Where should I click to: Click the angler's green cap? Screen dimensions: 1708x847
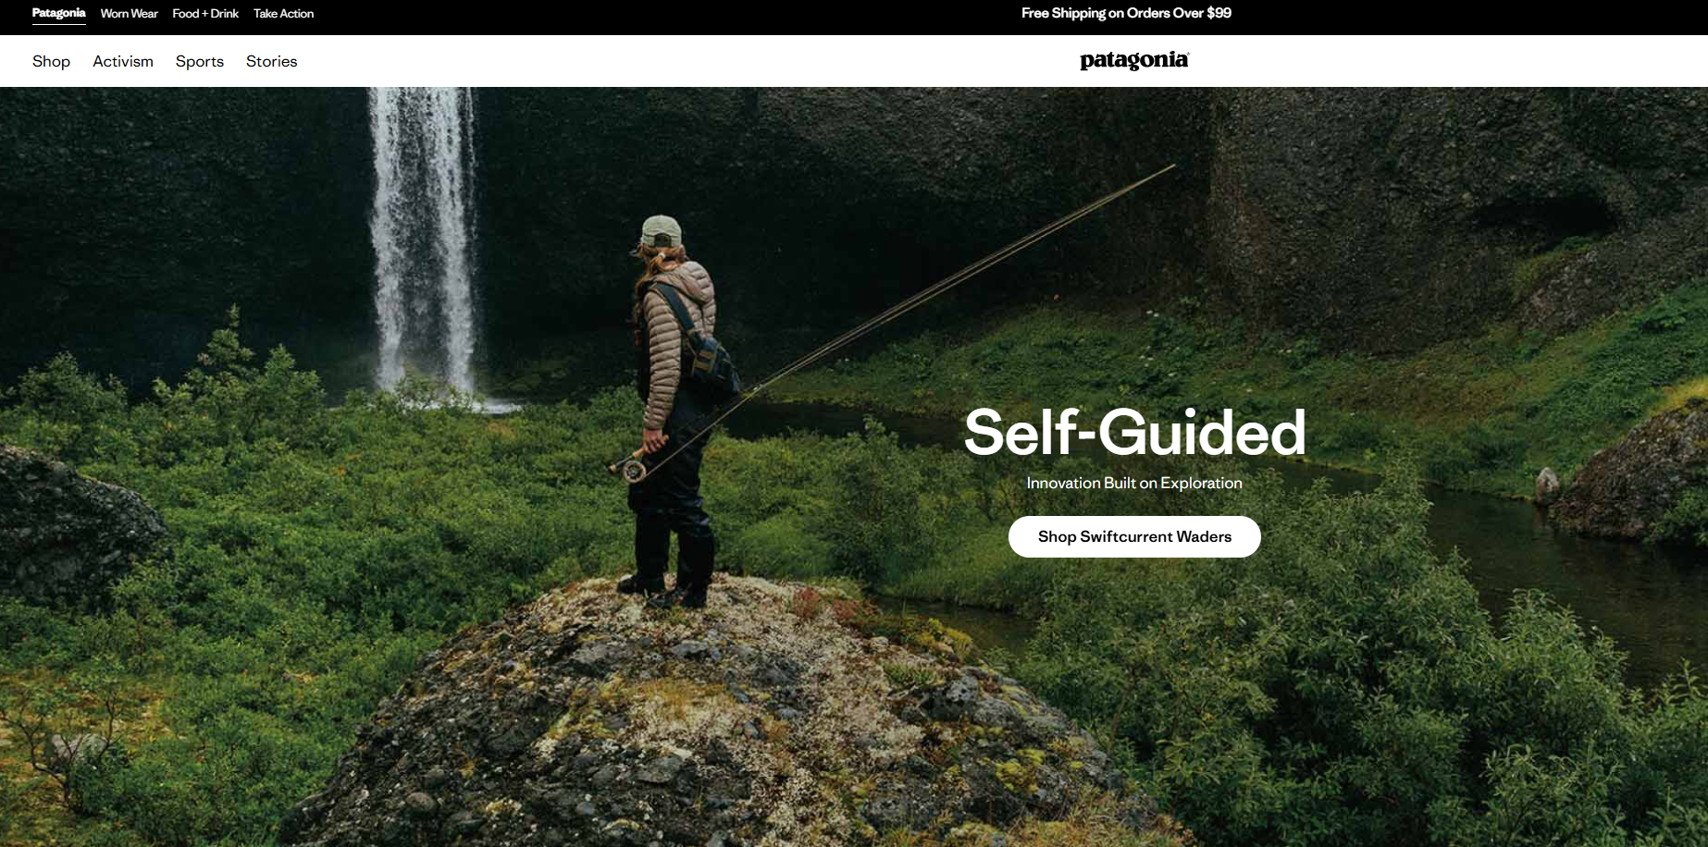coord(662,231)
